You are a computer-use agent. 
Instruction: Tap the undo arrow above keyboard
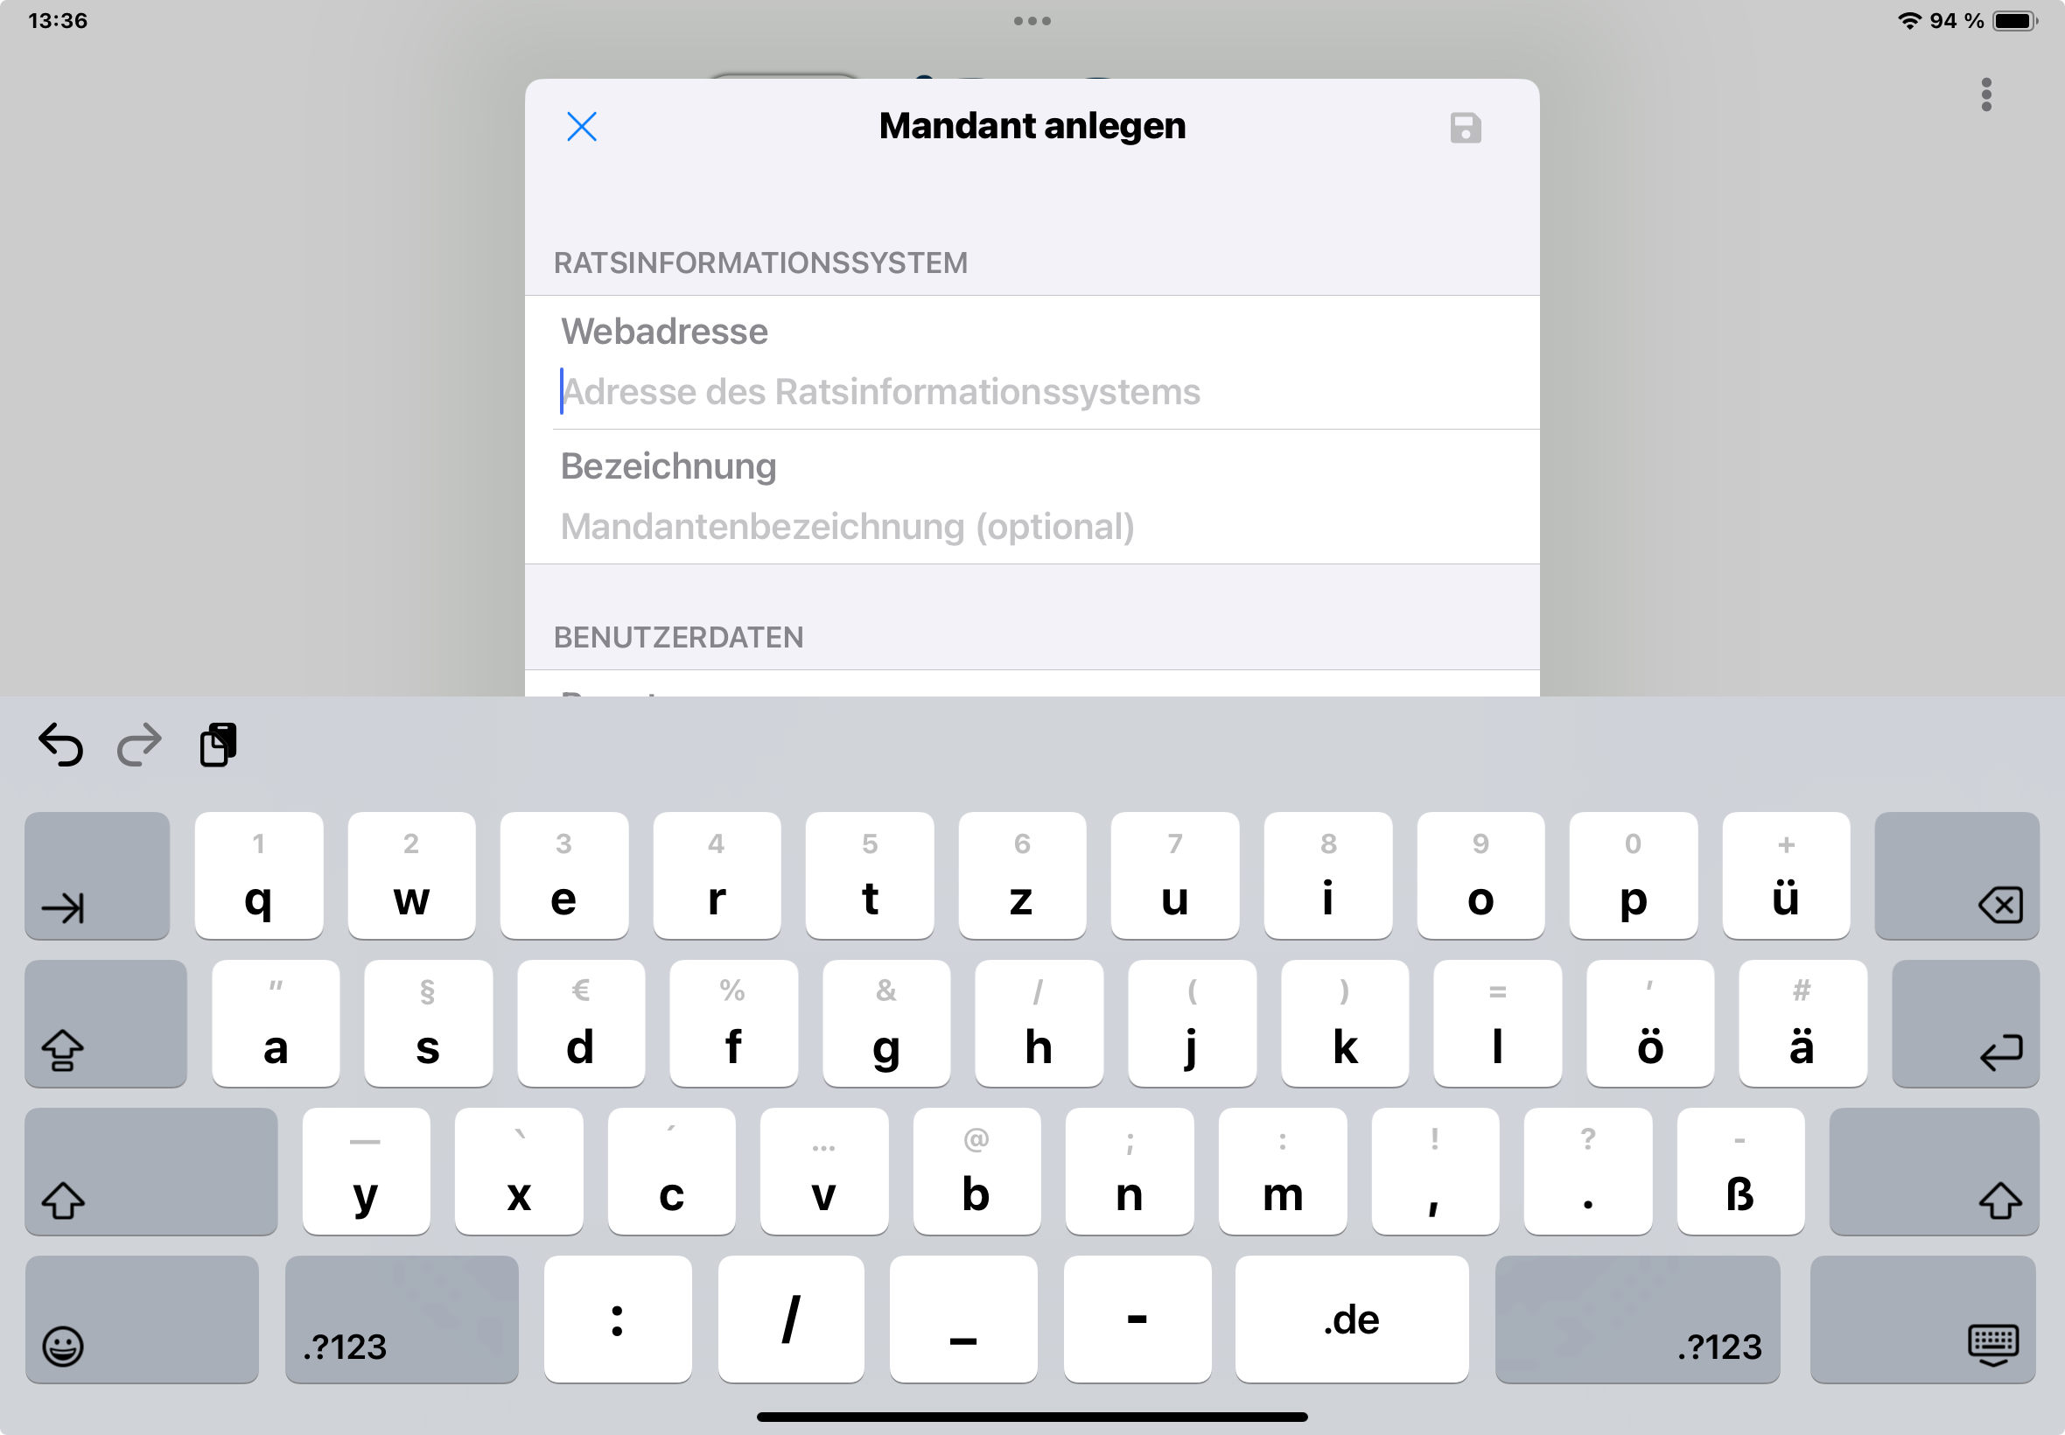pos(61,745)
